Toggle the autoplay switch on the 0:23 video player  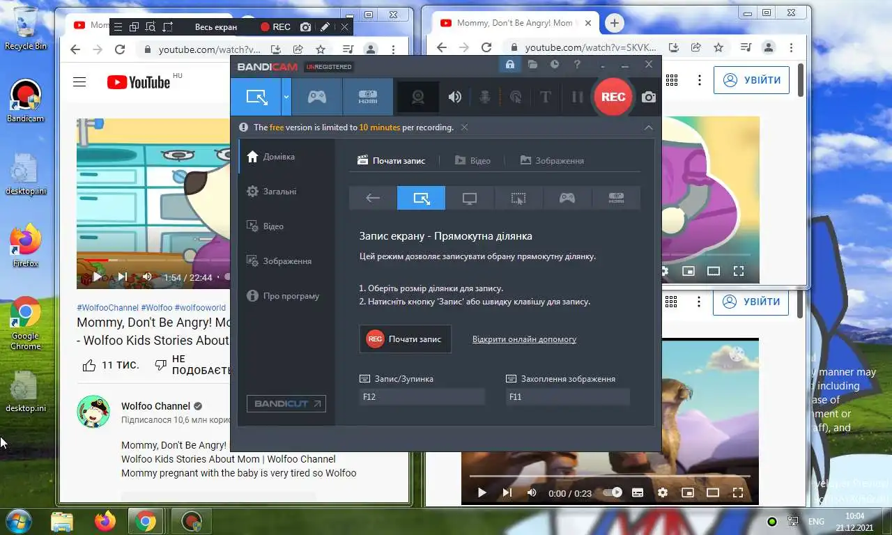tap(612, 493)
